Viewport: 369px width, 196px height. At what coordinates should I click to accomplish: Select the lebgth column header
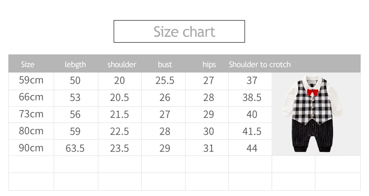pyautogui.click(x=75, y=64)
